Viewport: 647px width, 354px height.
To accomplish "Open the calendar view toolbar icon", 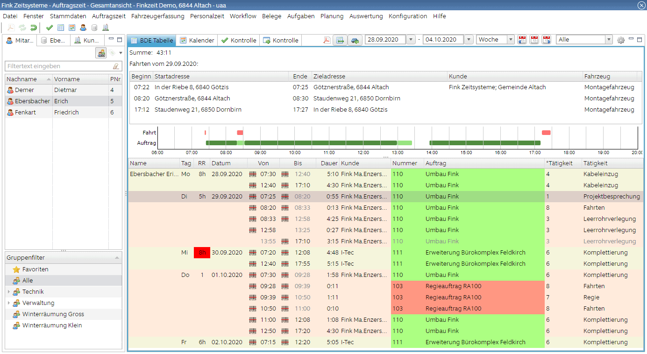I will (x=72, y=28).
